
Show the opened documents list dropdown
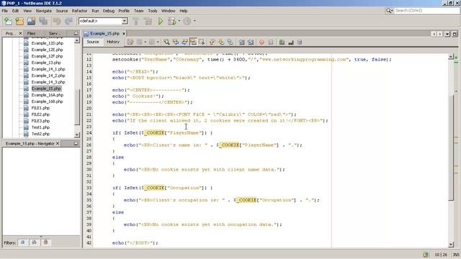click(447, 34)
